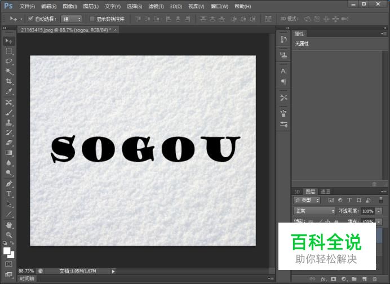Select the Magic Wand tool
390x284 pixels.
pyautogui.click(x=9, y=72)
